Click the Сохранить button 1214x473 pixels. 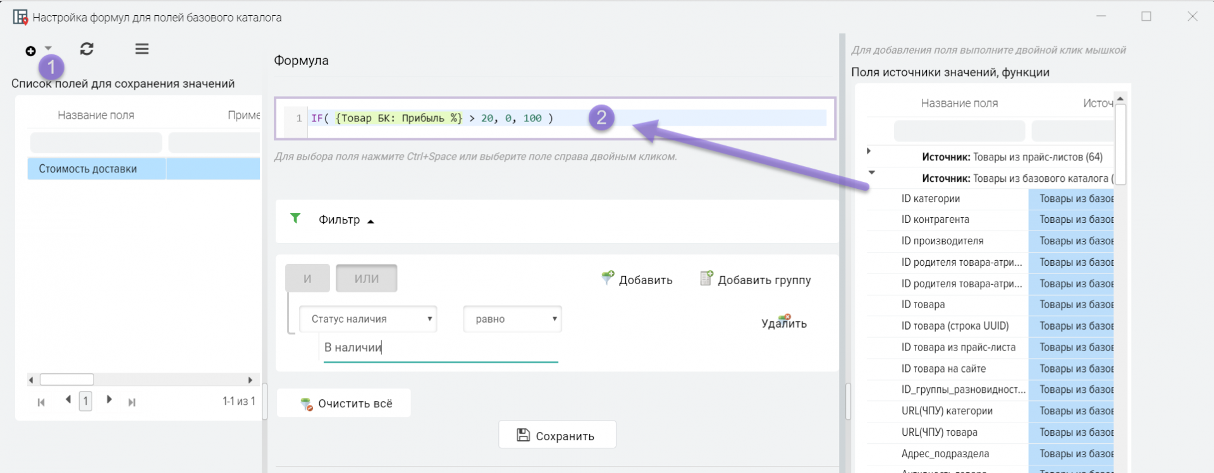click(557, 435)
